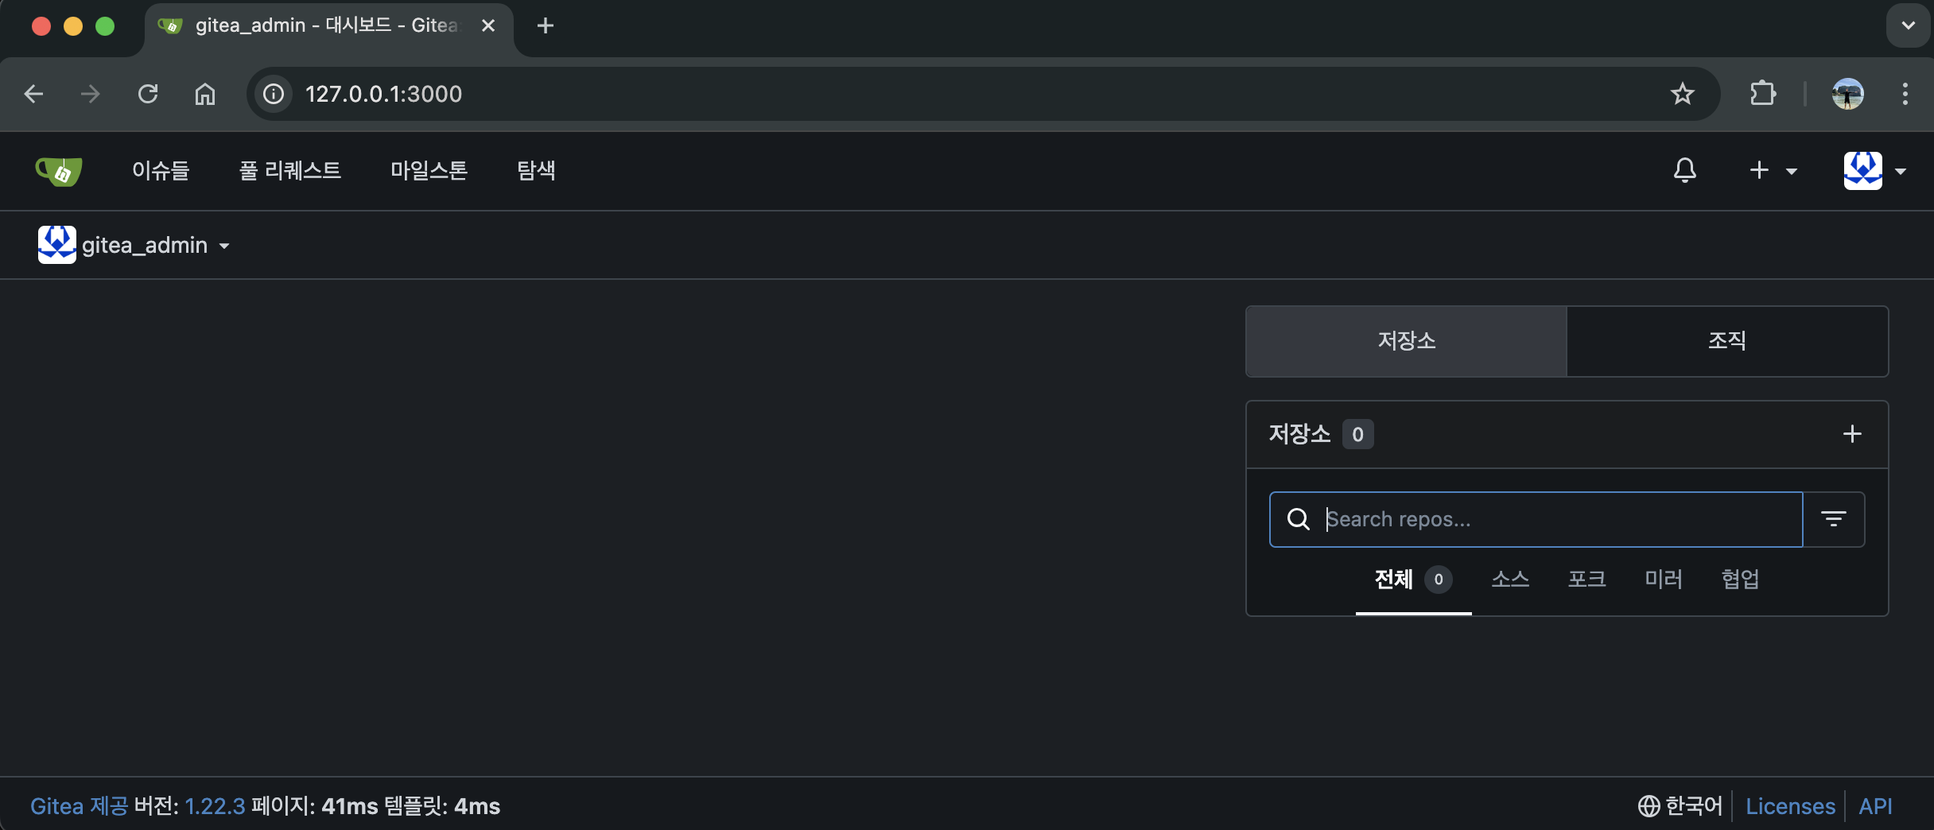Change language via 한국어 selector
Screen dimensions: 1934x830
click(x=1680, y=806)
